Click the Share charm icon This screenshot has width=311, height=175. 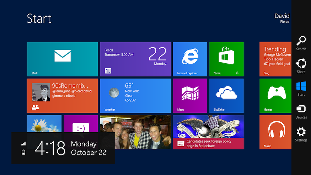coord(301,66)
